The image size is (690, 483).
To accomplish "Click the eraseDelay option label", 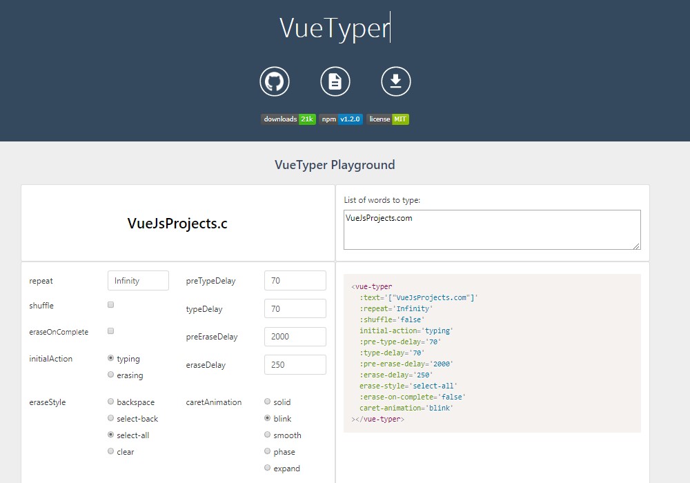I will pyautogui.click(x=206, y=365).
